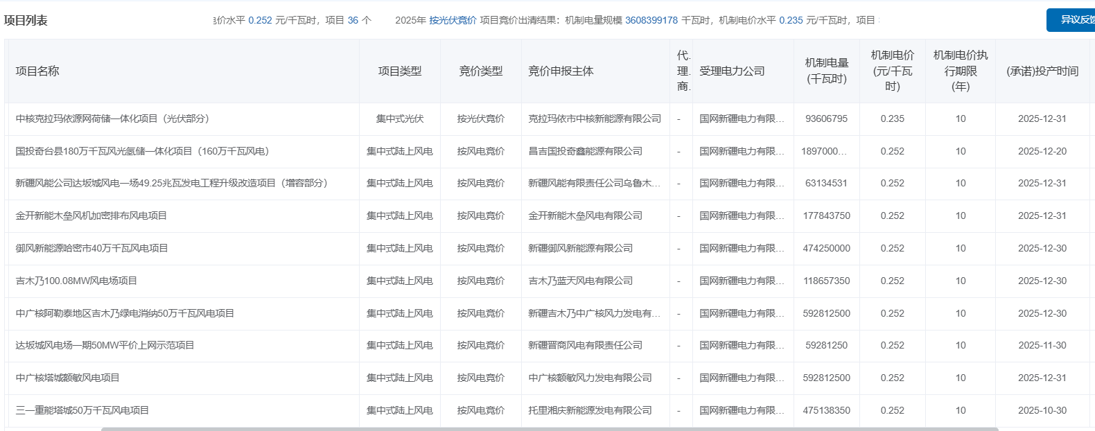This screenshot has height=431, width=1095.
Task: Select the 三一重能塔城50万千瓦风电项目 row
Action: coord(82,410)
